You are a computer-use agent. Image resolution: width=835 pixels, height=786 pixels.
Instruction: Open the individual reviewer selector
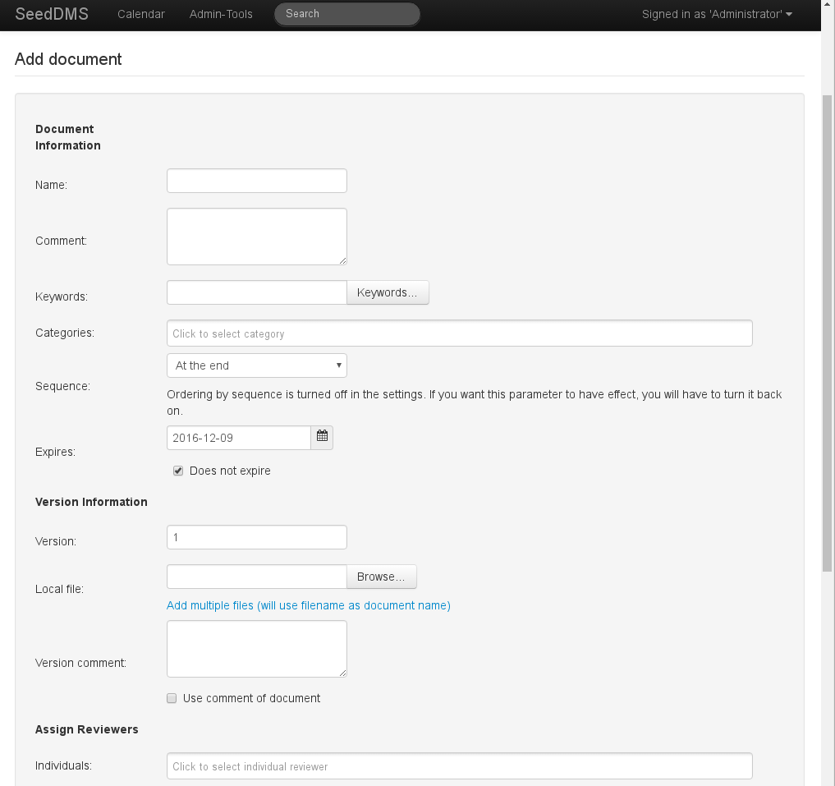pyautogui.click(x=459, y=766)
